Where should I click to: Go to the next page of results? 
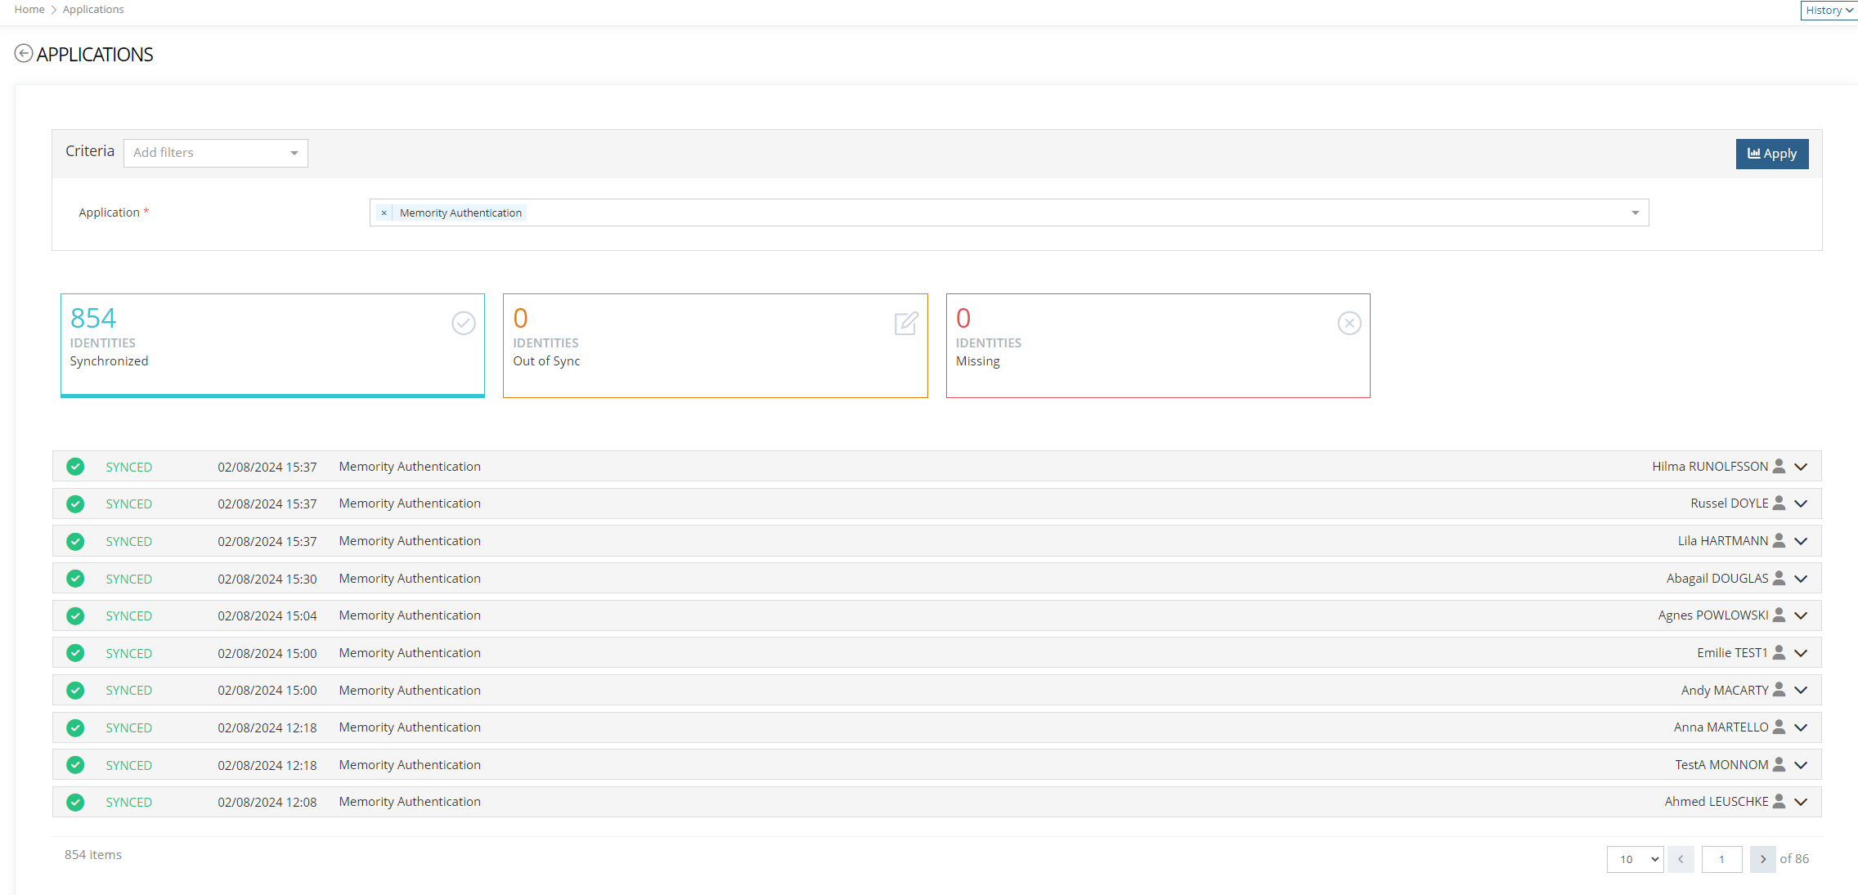coord(1762,859)
